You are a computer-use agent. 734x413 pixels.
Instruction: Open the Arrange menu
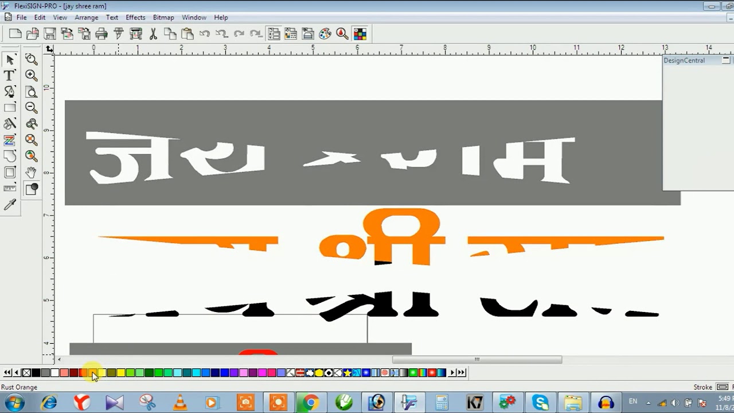tap(87, 18)
